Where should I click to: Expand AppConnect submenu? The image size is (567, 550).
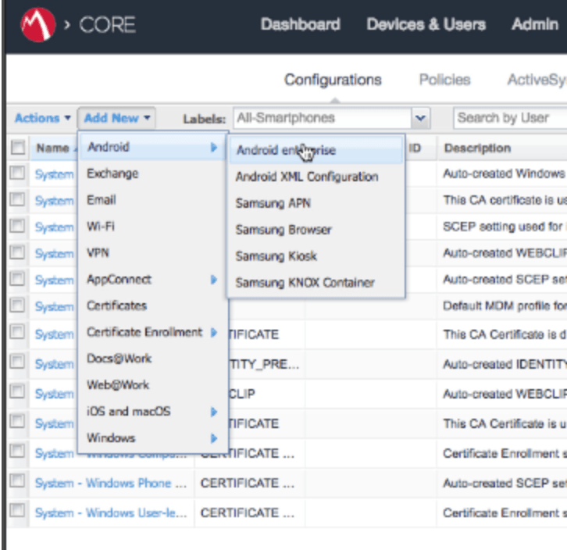pos(152,279)
